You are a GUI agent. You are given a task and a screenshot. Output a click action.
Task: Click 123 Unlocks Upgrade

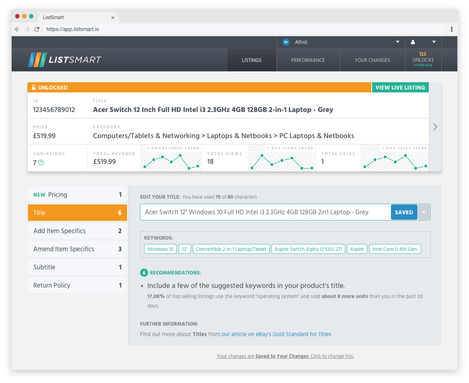coord(423,59)
